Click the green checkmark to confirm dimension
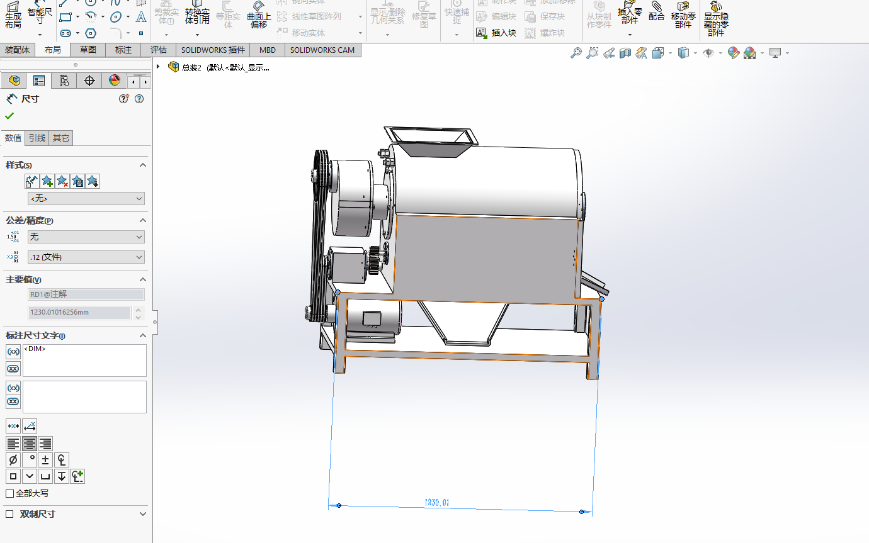 [x=9, y=116]
